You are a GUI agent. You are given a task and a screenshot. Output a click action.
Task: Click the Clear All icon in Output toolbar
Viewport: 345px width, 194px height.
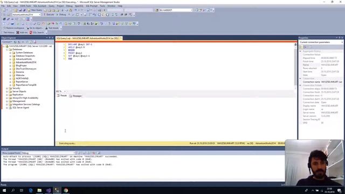click(x=93, y=153)
